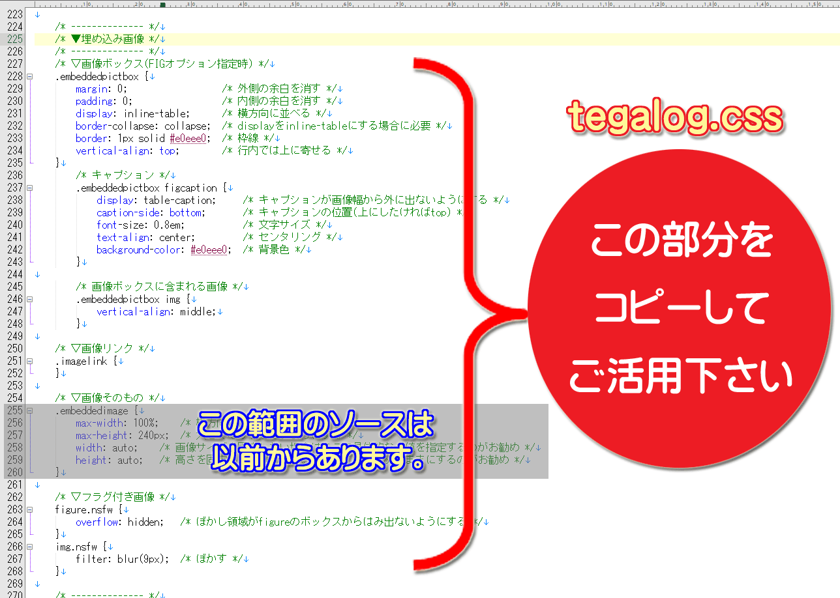Click the 'img.nsfw {' selector text

[82, 547]
